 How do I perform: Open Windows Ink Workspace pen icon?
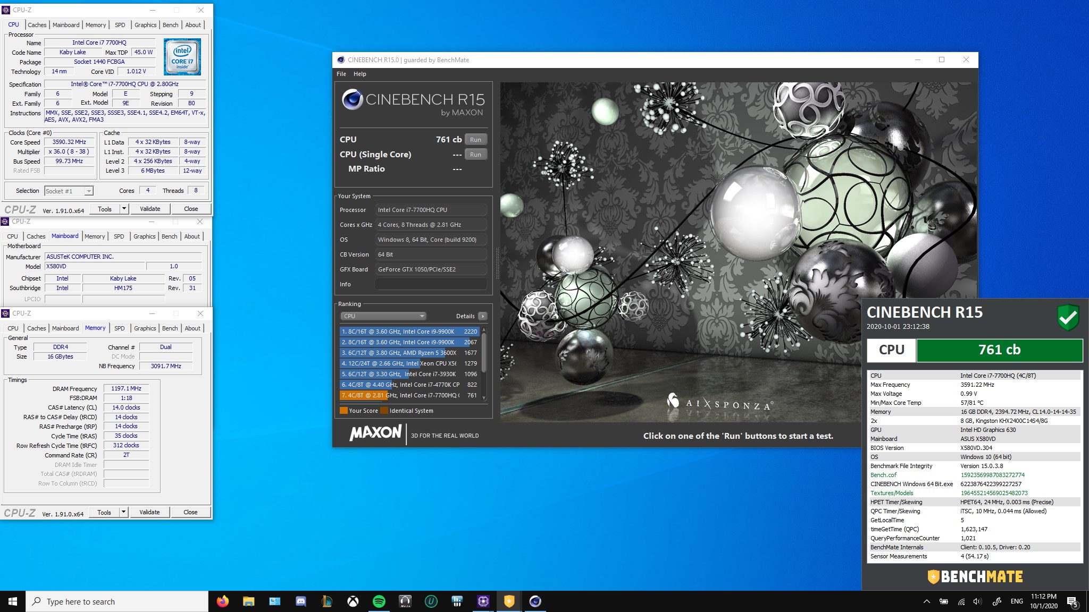(997, 601)
